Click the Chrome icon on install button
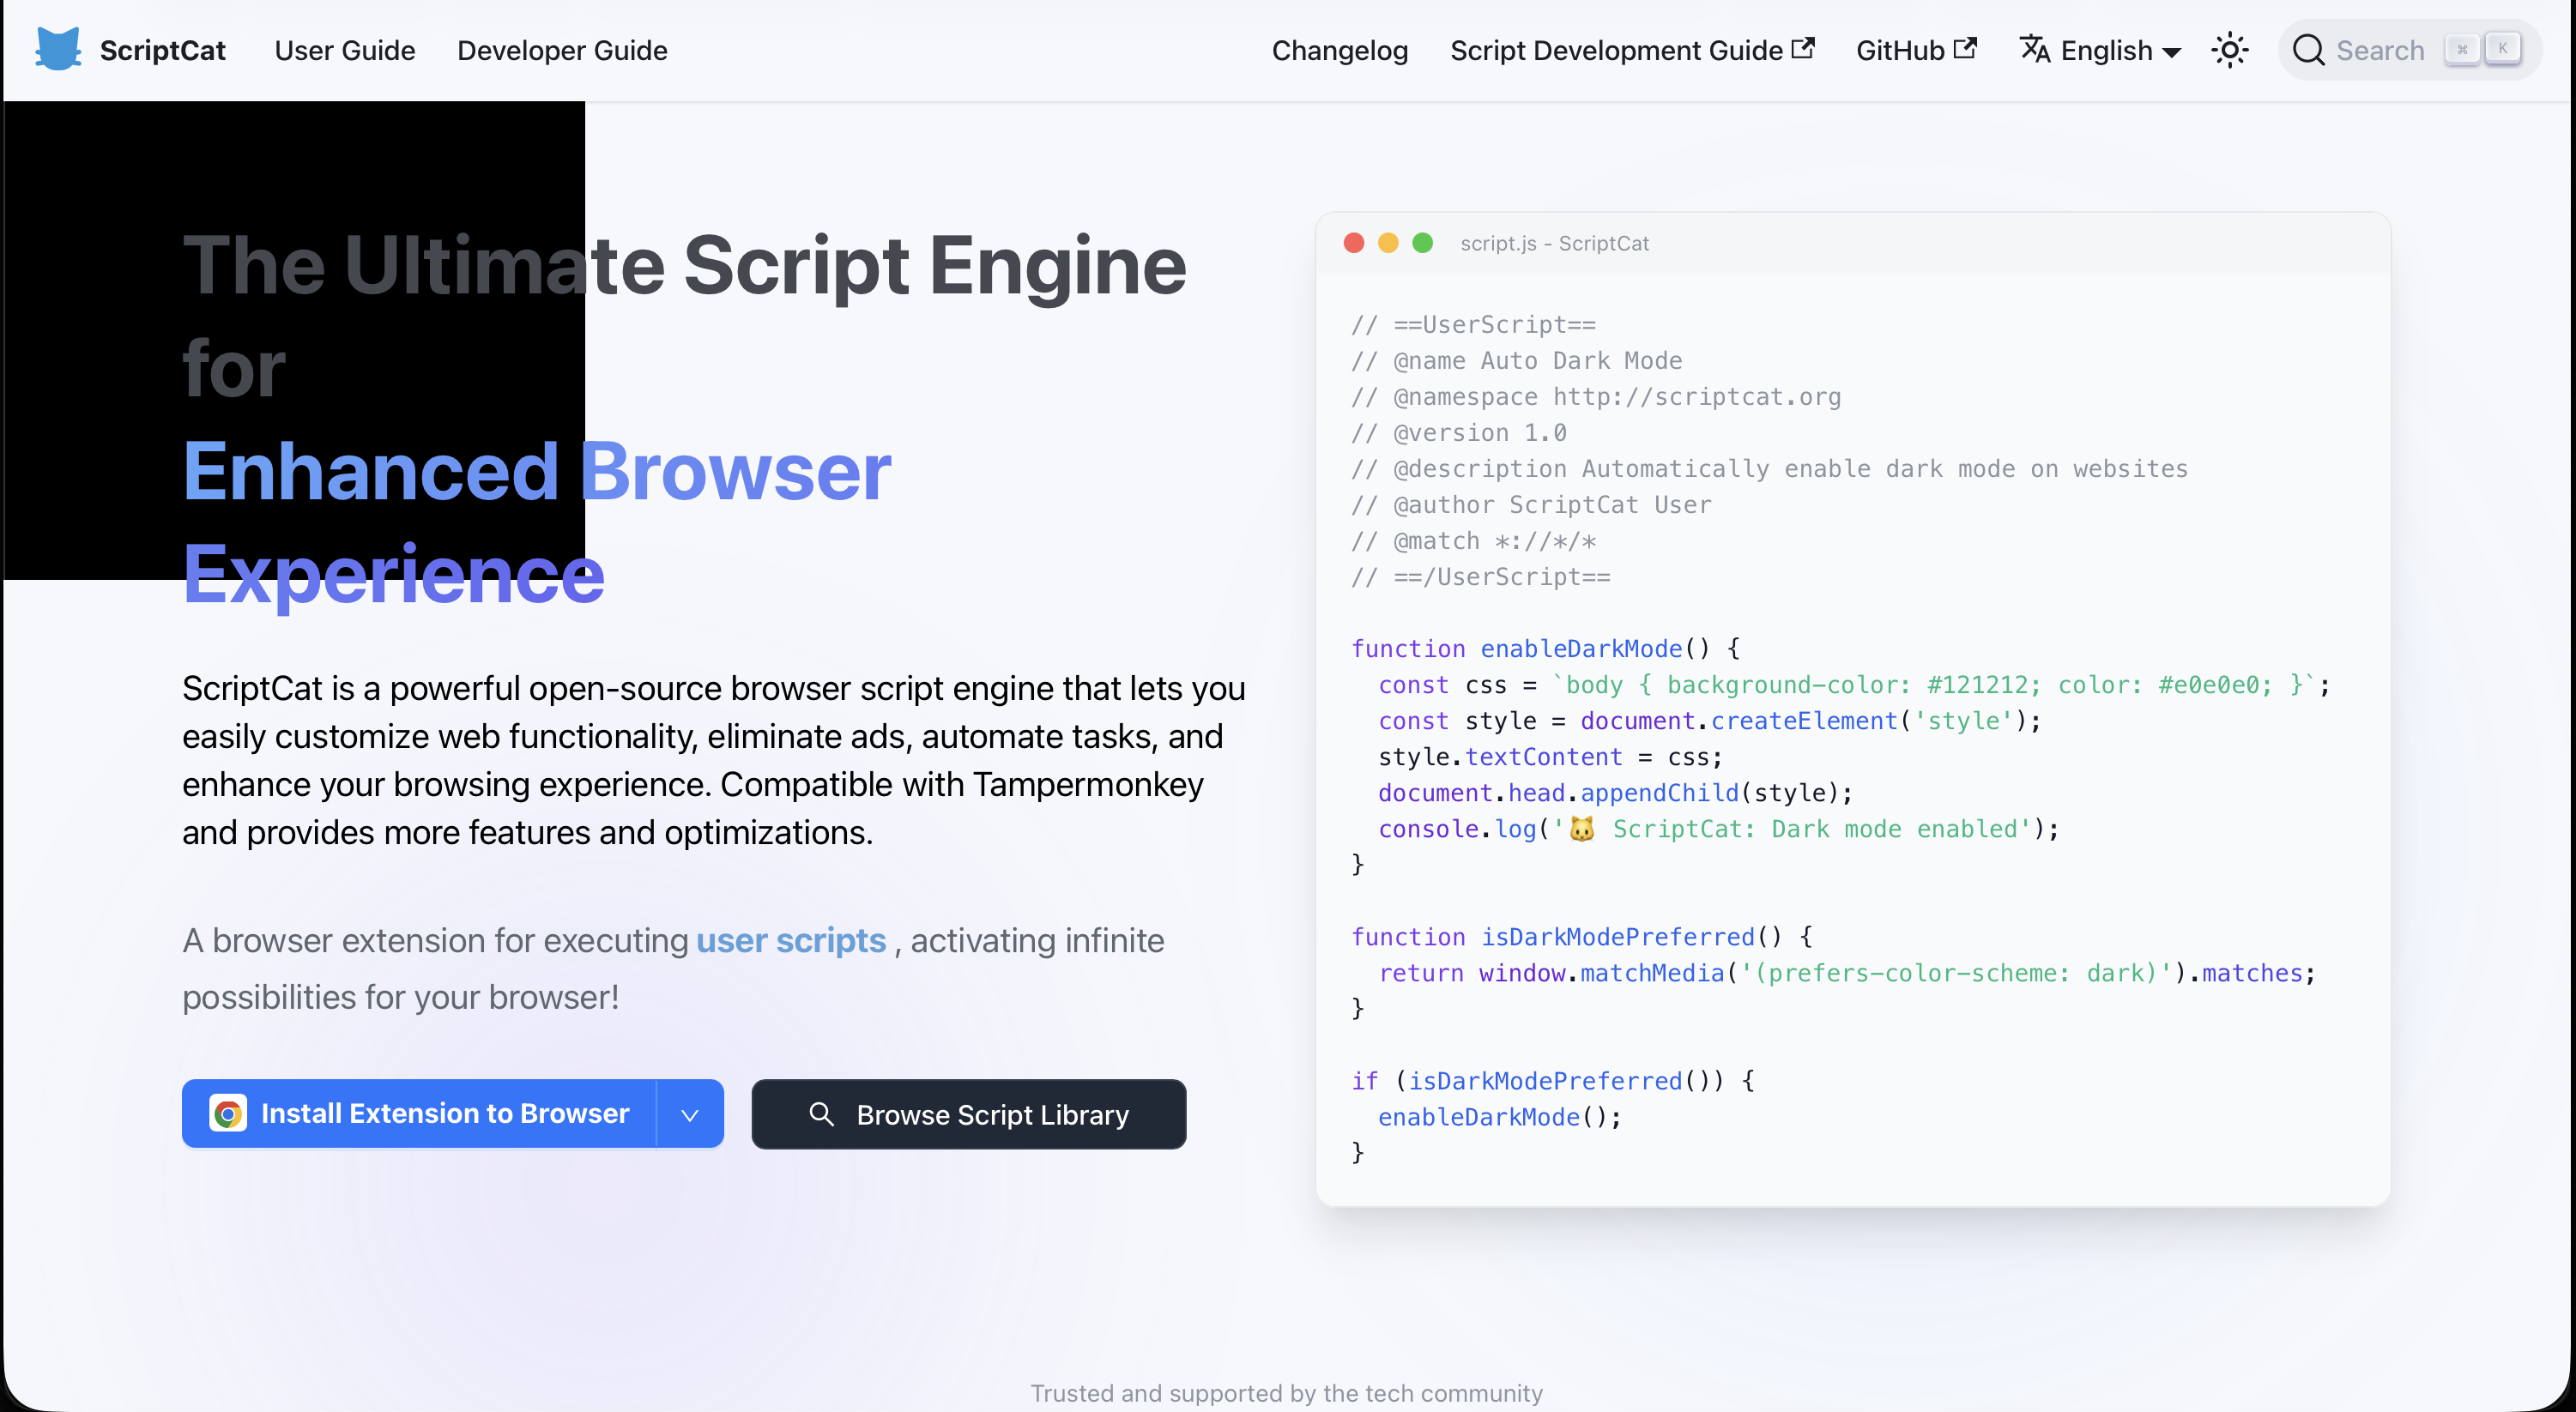 pyautogui.click(x=228, y=1113)
